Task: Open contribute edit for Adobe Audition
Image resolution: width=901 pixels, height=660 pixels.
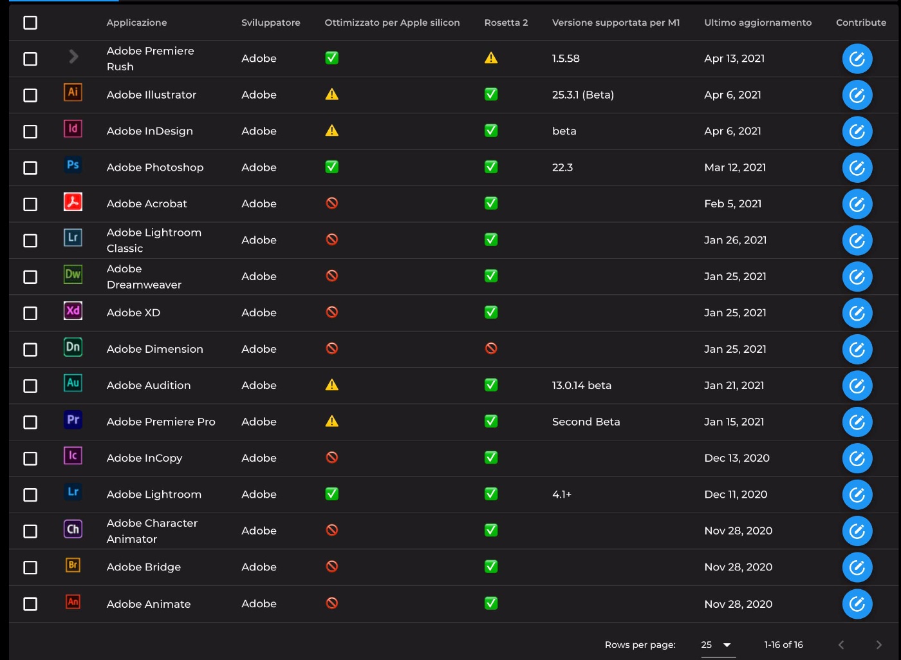Action: pos(857,386)
